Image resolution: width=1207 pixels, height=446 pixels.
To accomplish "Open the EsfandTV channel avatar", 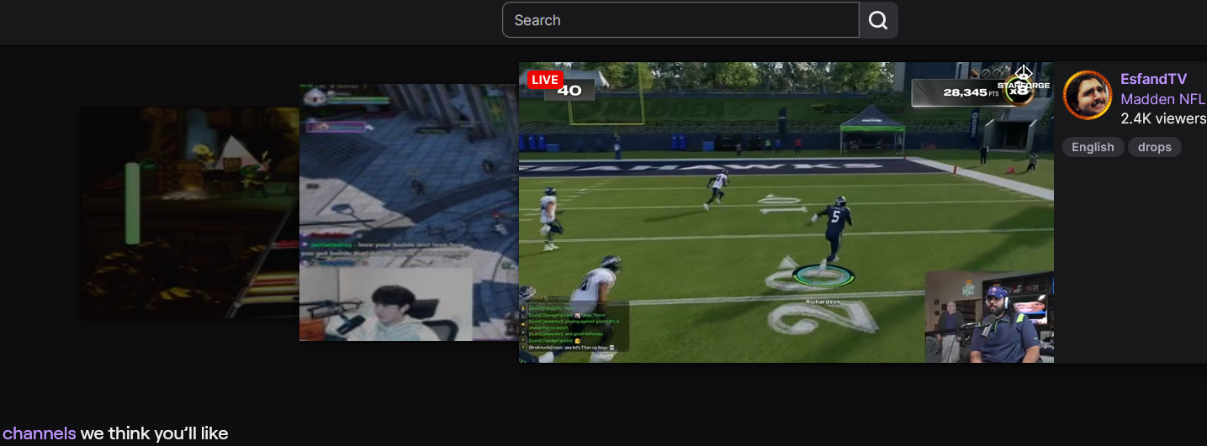I will pos(1088,95).
